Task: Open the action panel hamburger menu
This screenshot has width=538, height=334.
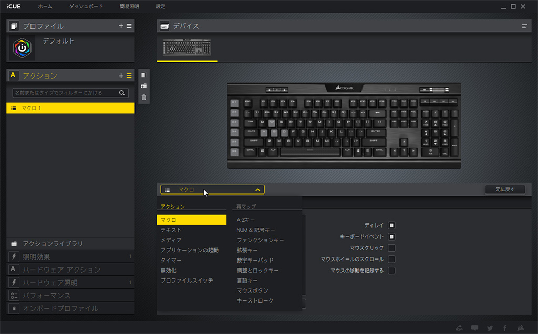Action: (129, 76)
